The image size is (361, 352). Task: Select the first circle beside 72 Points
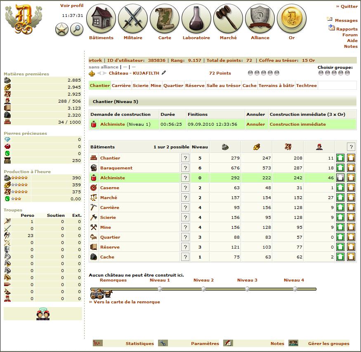pyautogui.click(x=250, y=73)
